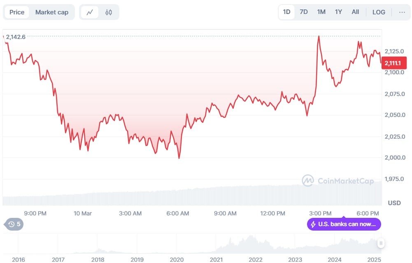
Task: Switch to candlestick chart view
Action: coord(109,12)
